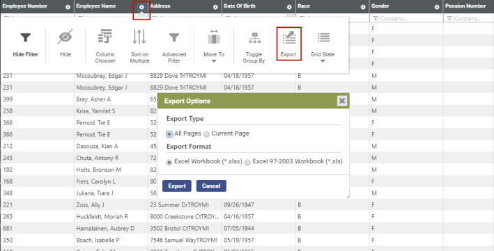The height and width of the screenshot is (251, 494).
Task: Open Employee Name column settings gear
Action: point(141,7)
